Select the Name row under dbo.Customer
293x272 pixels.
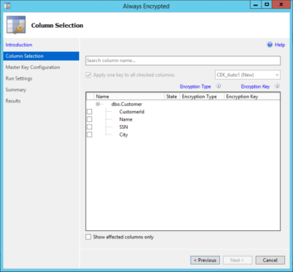pos(126,119)
